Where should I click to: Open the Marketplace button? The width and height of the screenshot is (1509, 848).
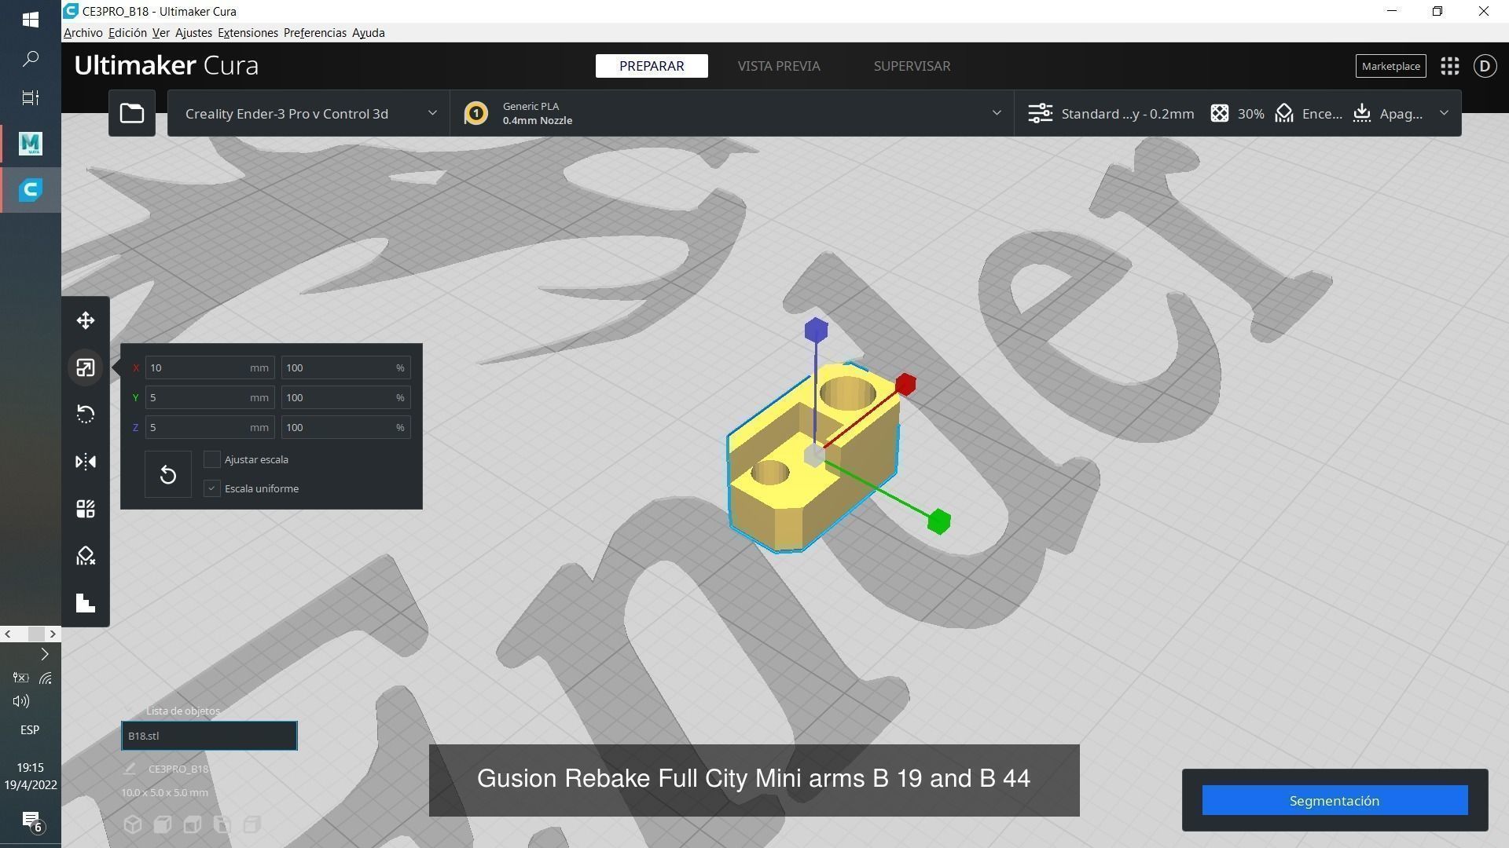click(1390, 66)
